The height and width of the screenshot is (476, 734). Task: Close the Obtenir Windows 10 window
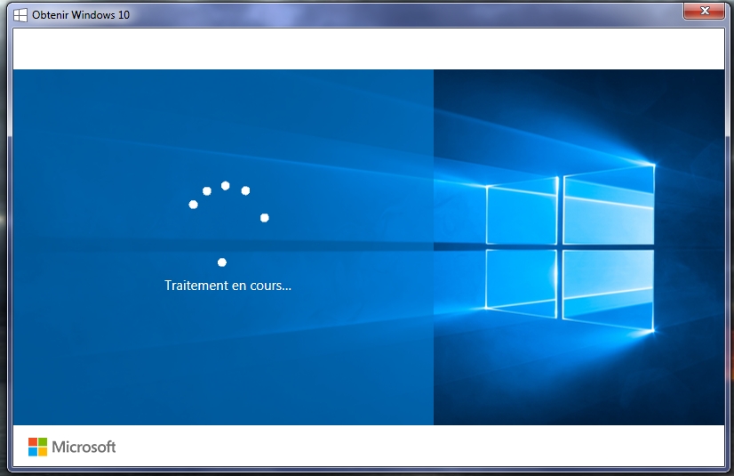[704, 11]
